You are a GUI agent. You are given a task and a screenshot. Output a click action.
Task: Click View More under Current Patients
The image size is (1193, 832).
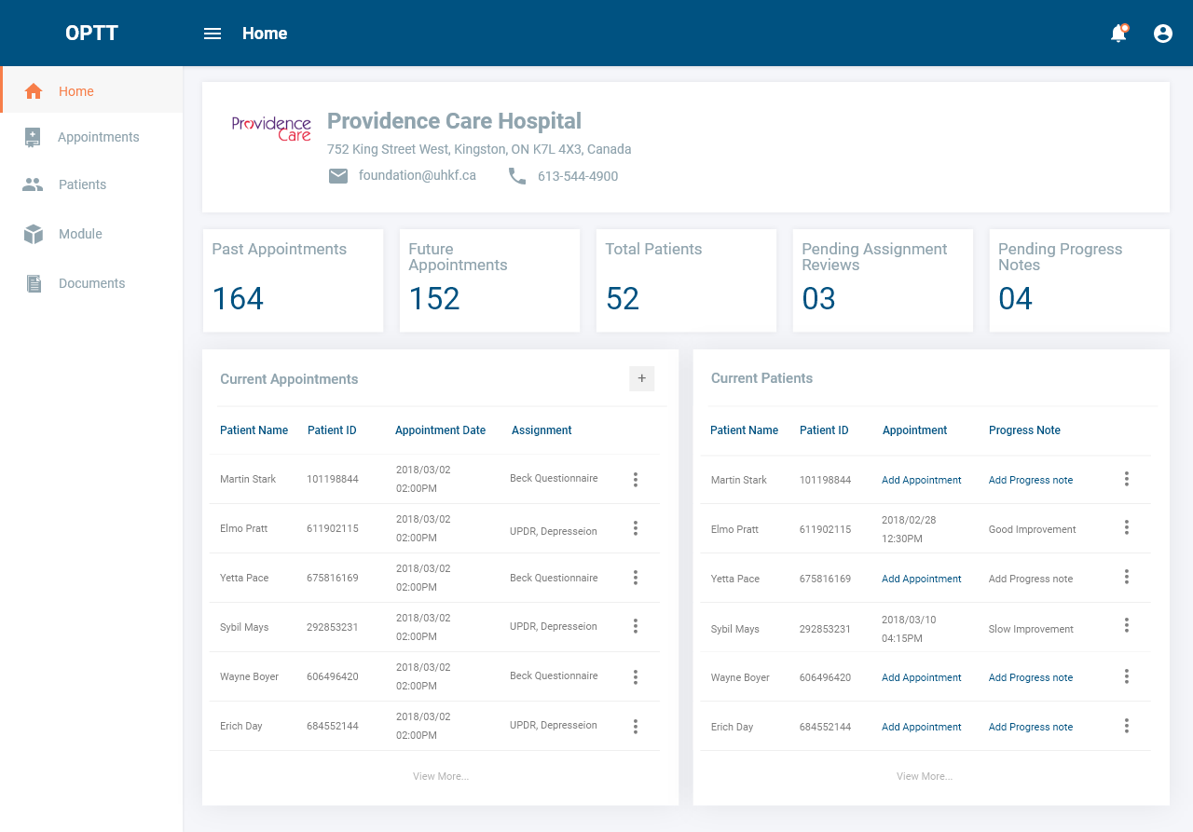pos(925,776)
